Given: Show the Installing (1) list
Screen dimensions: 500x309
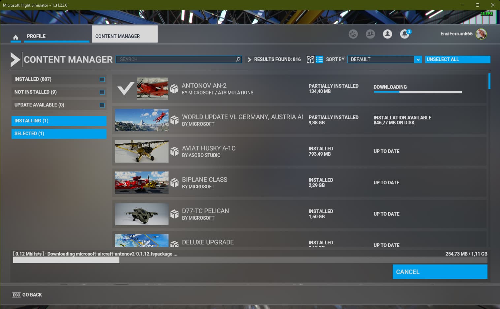Looking at the screenshot, I should (59, 121).
